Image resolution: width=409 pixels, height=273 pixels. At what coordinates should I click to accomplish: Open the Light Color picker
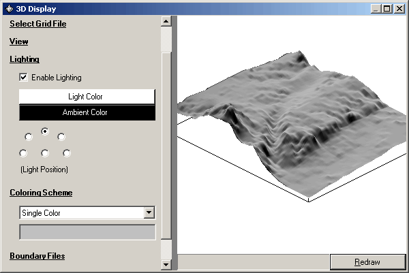pyautogui.click(x=87, y=97)
